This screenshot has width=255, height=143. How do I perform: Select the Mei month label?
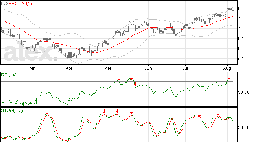pyautogui.click(x=108, y=68)
